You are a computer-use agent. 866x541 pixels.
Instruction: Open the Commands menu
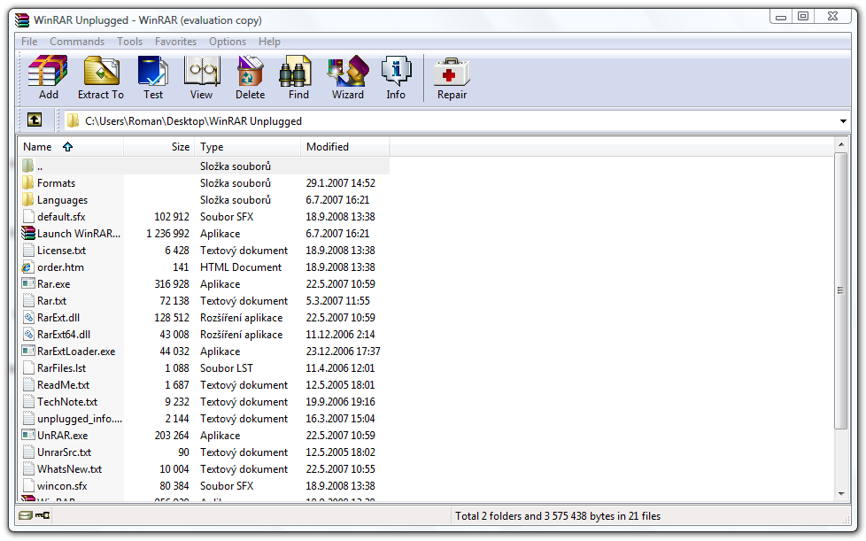77,42
